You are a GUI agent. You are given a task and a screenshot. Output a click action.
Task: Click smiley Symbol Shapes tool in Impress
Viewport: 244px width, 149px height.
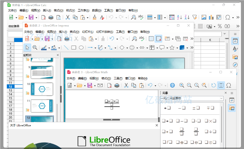pos(132,48)
